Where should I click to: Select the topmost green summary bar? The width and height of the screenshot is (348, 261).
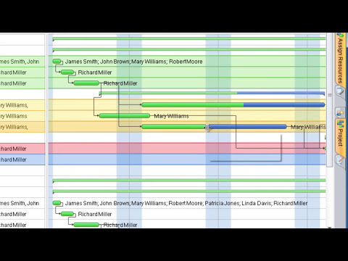pyautogui.click(x=189, y=38)
